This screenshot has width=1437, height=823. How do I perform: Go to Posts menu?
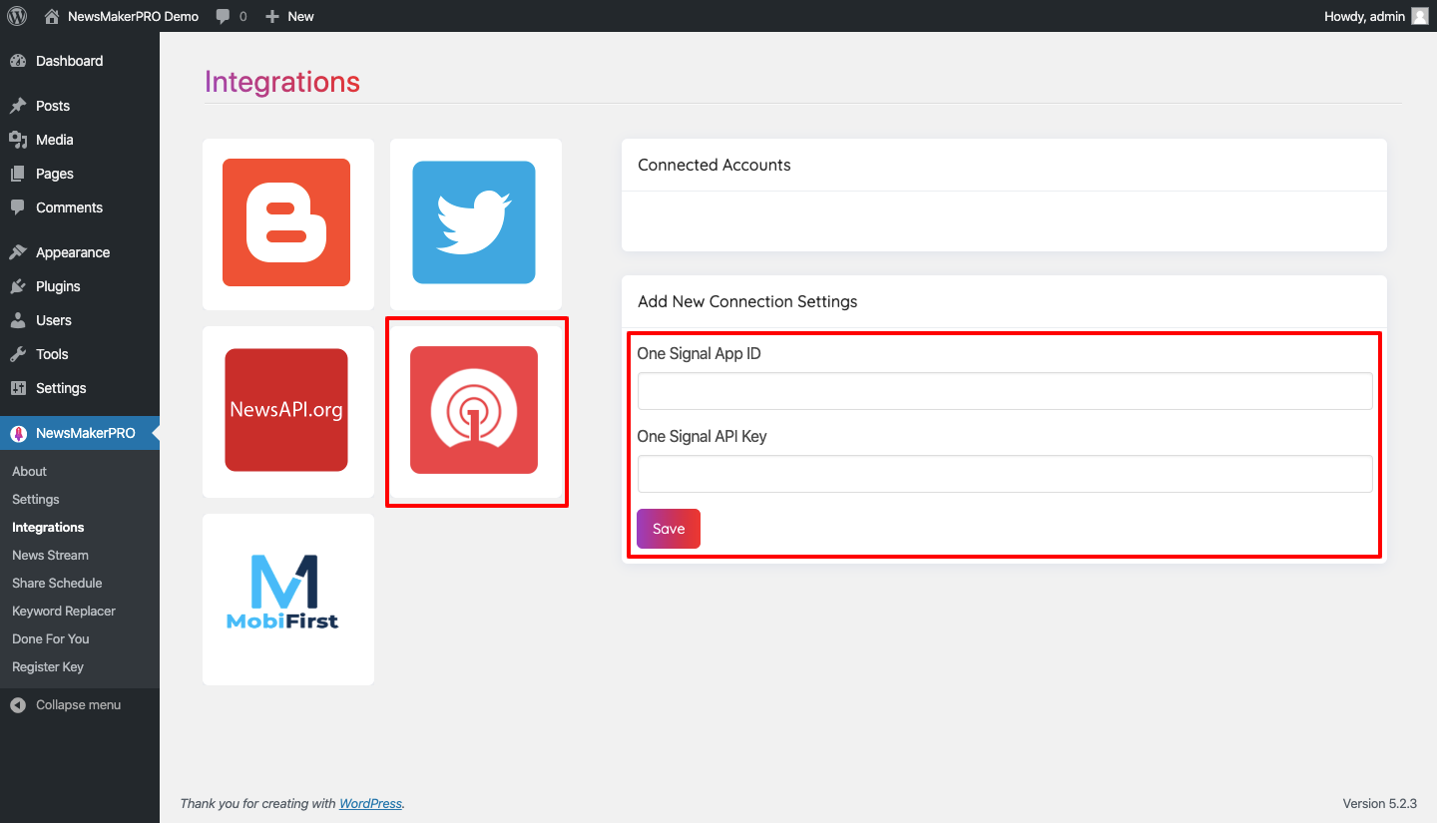pyautogui.click(x=80, y=106)
